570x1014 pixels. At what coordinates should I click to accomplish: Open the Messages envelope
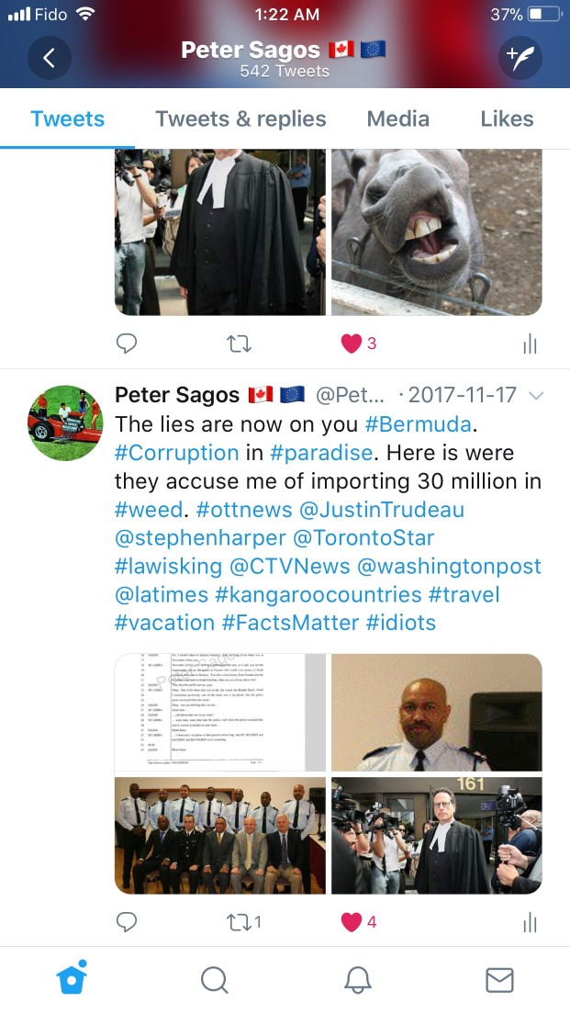499,980
